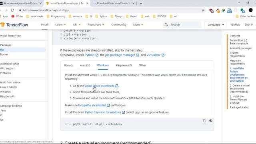Open the Recent bookmarks folder

coord(132,16)
